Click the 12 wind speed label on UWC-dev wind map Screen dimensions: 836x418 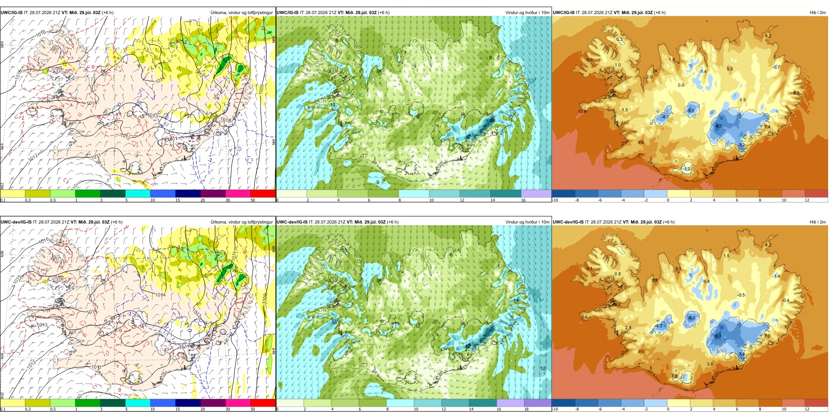pyautogui.click(x=543, y=368)
